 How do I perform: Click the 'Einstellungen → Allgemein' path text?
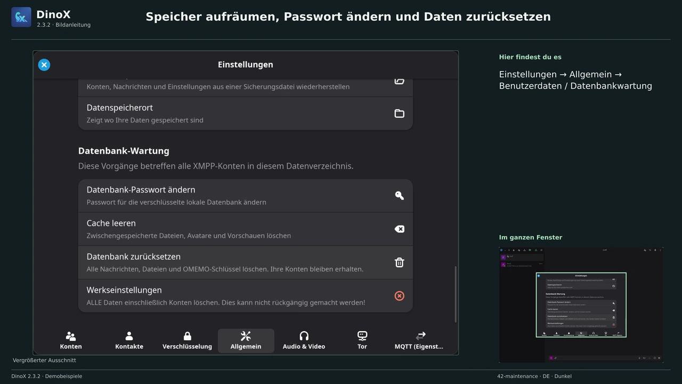click(x=575, y=80)
